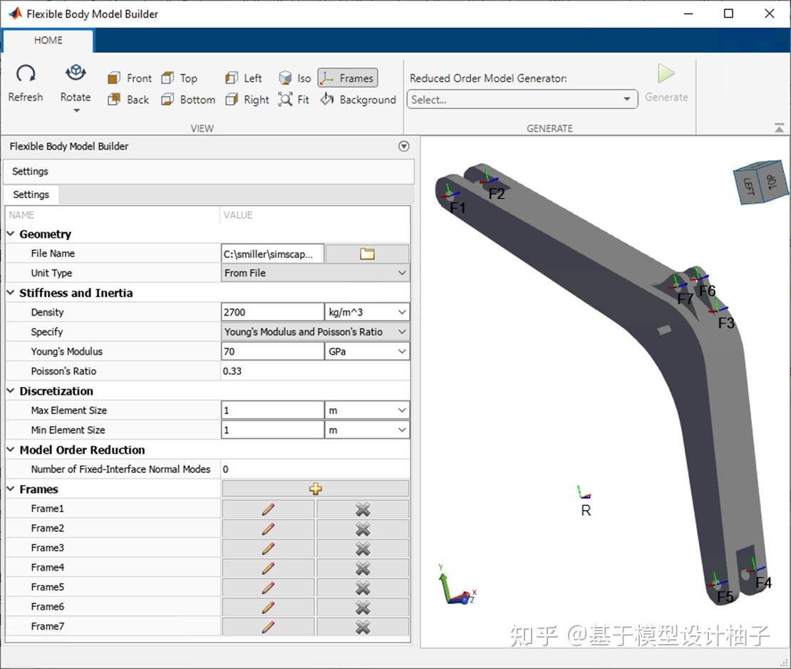Edit Frame3 with pencil icon
791x669 pixels.
coord(268,548)
